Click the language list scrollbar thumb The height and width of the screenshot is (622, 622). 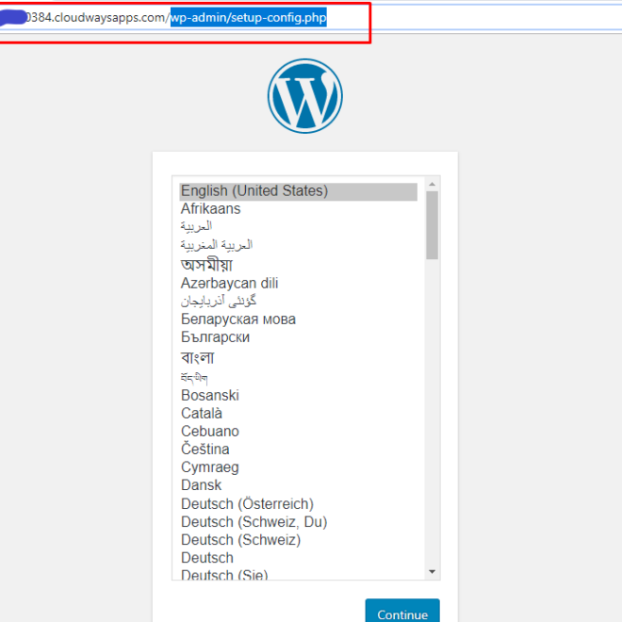coord(432,225)
